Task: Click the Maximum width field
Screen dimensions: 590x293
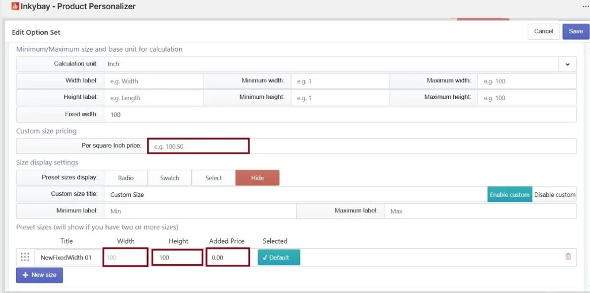Action: [x=527, y=81]
